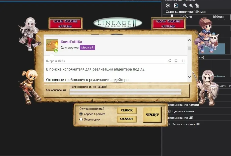Zoom in on diagnostics timeline
The width and height of the screenshot is (231, 156).
(x=185, y=5)
